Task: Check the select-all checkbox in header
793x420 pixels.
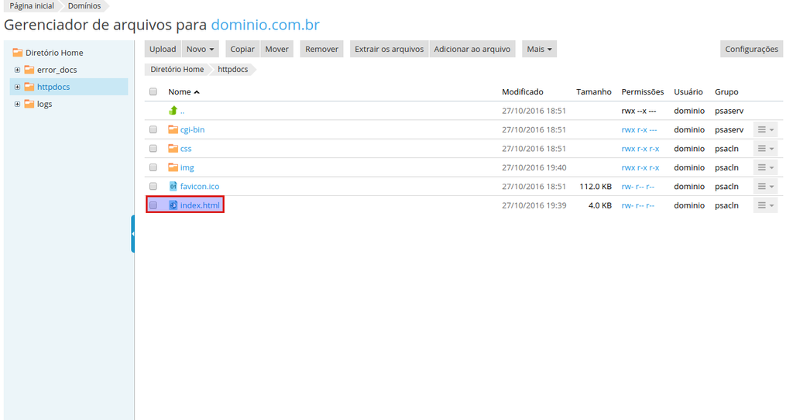Action: [x=153, y=92]
